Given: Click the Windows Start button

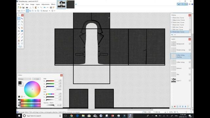Looking at the screenshot, I should click(19, 116).
